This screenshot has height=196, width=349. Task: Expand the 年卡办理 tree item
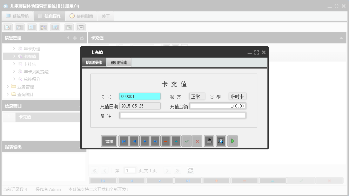click(14, 49)
